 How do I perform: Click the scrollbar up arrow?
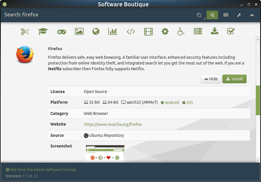258,39
